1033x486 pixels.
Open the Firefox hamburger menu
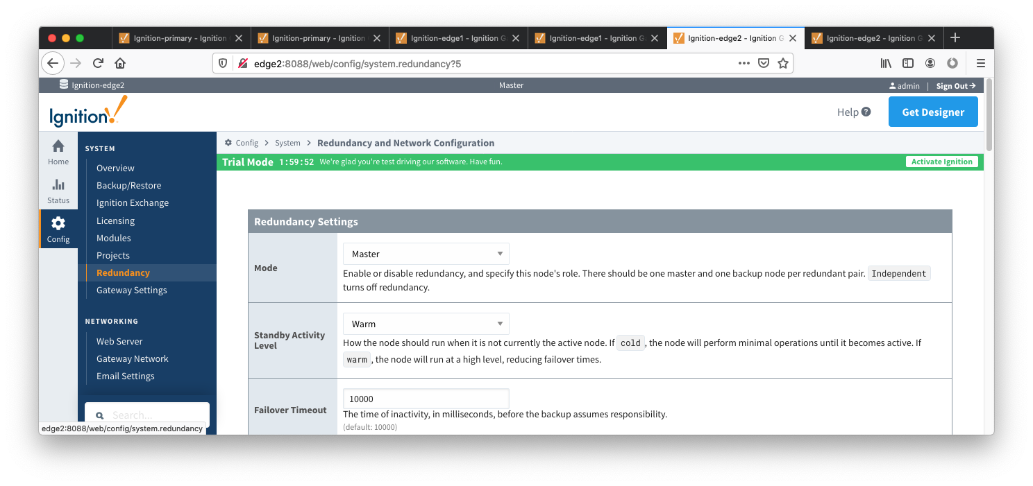click(x=981, y=63)
